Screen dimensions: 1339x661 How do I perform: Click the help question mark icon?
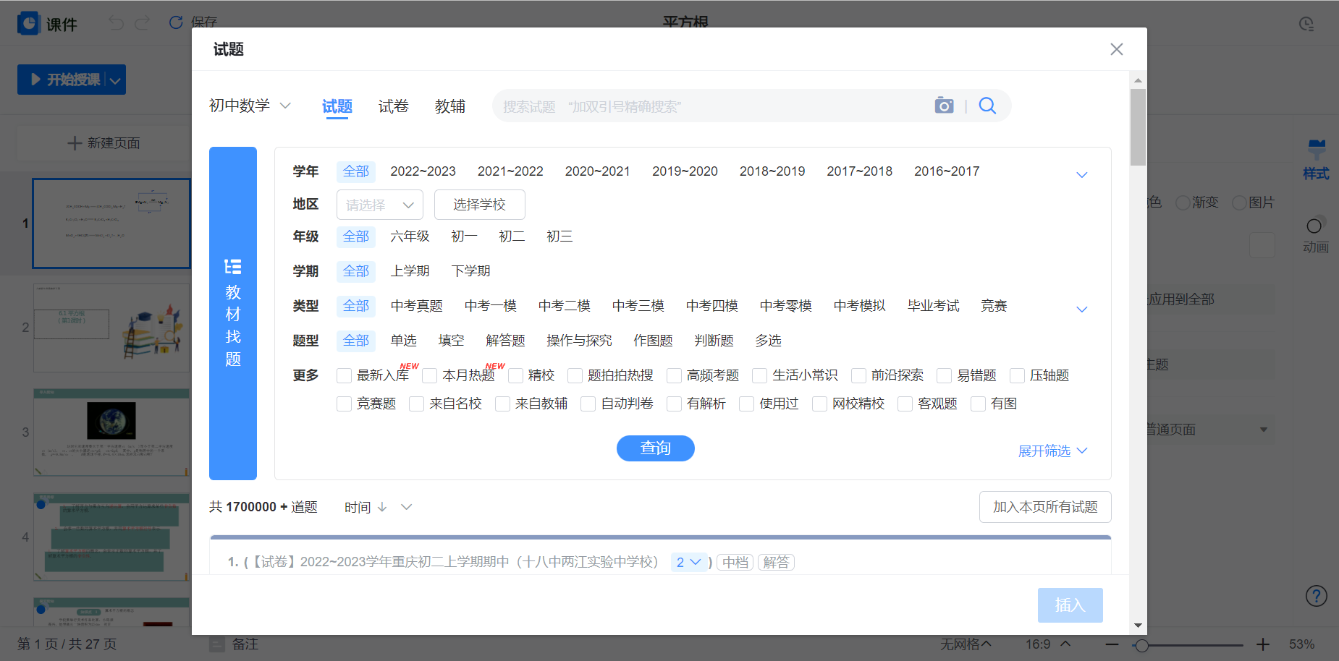tap(1316, 596)
